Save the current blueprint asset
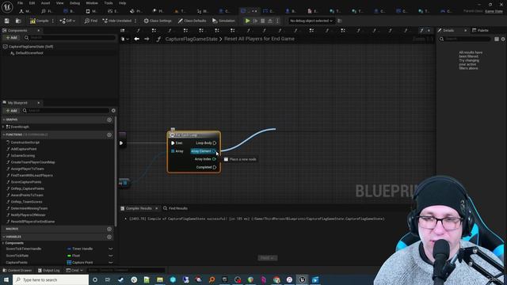 tap(7, 21)
